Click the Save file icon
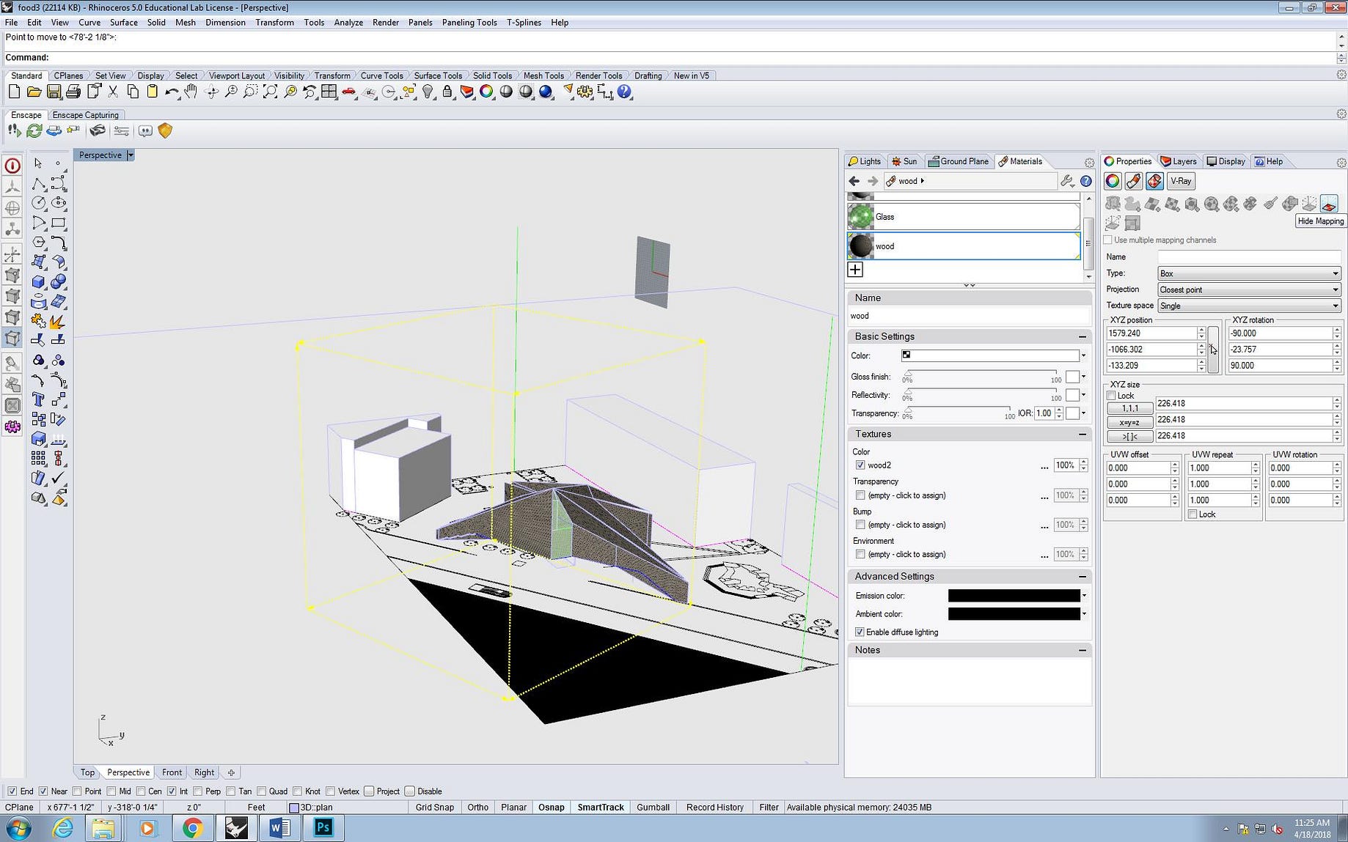This screenshot has width=1348, height=842. [54, 92]
